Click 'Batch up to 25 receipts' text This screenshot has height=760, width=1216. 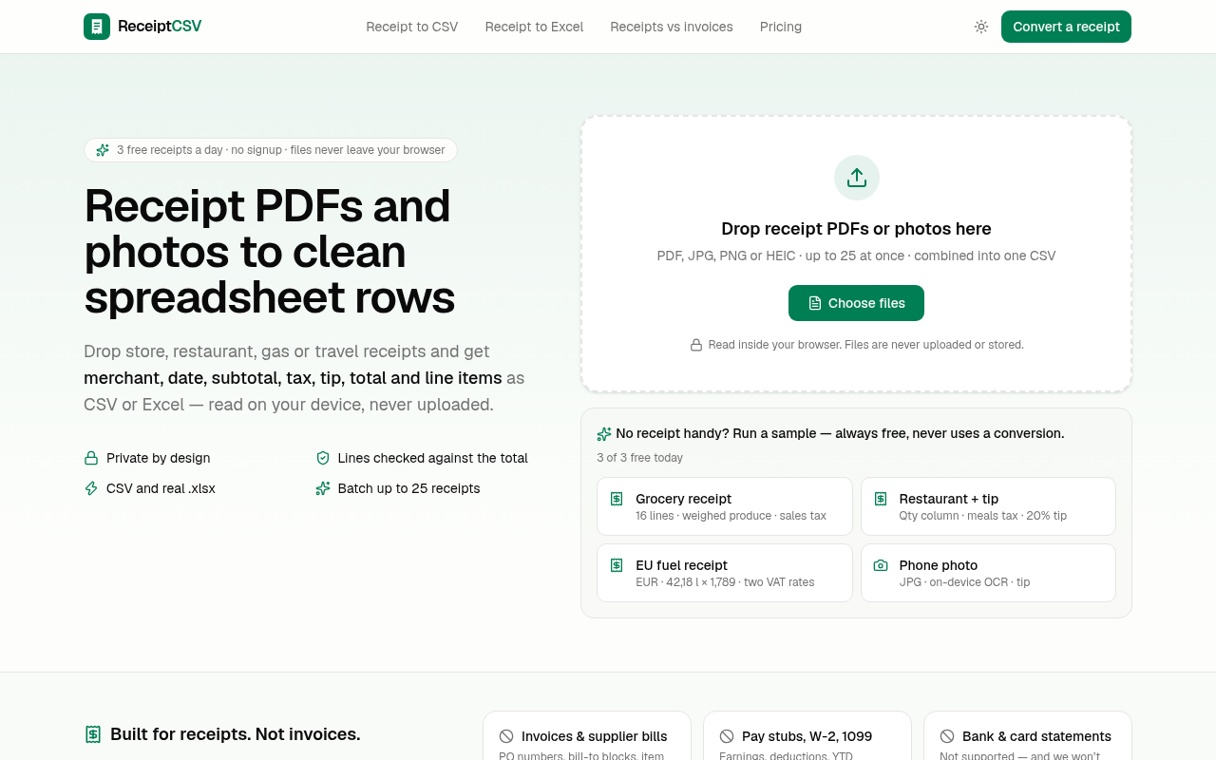pyautogui.click(x=409, y=488)
